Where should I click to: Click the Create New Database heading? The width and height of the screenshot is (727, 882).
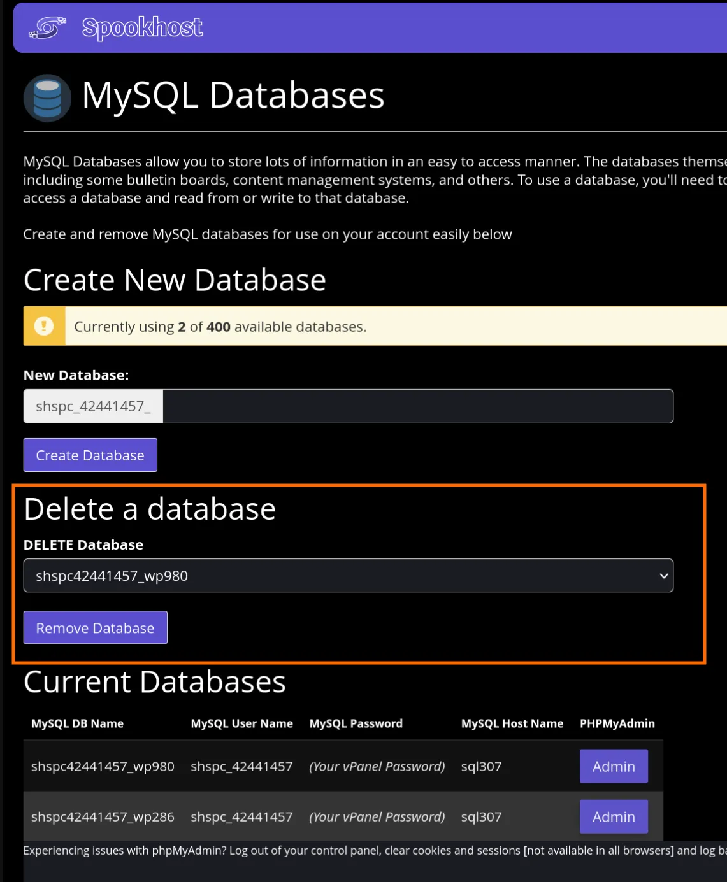(175, 280)
